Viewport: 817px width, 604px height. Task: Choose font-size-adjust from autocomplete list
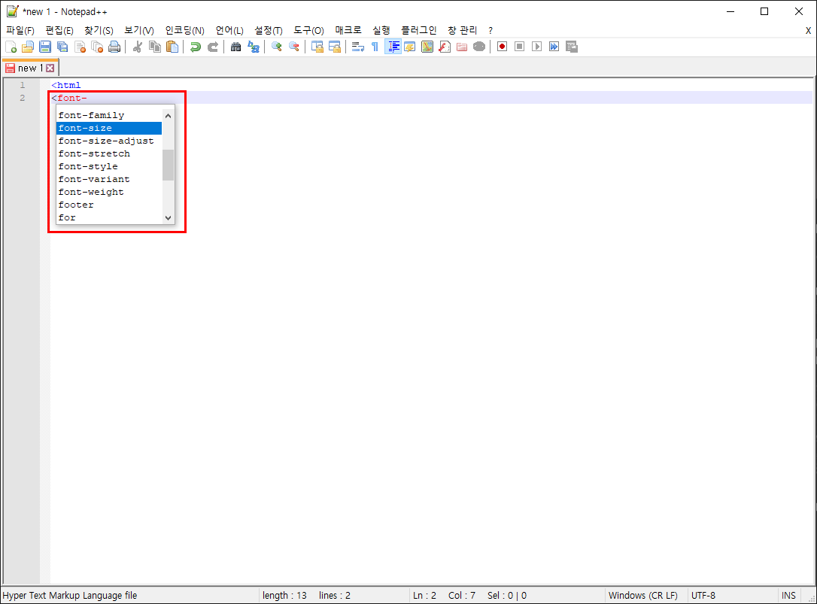109,141
